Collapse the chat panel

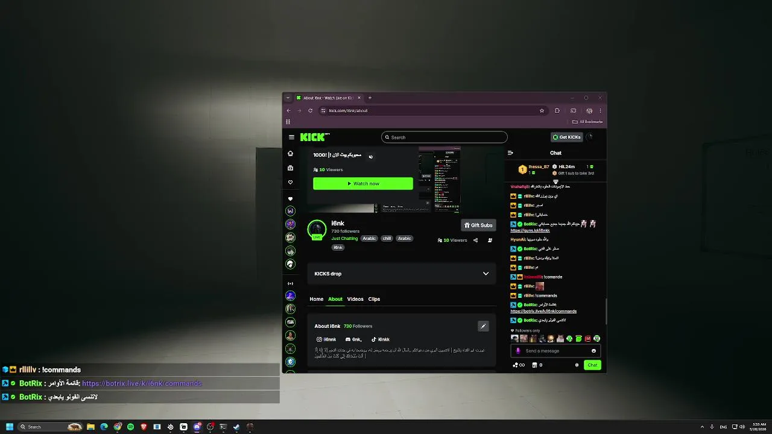[x=510, y=153]
